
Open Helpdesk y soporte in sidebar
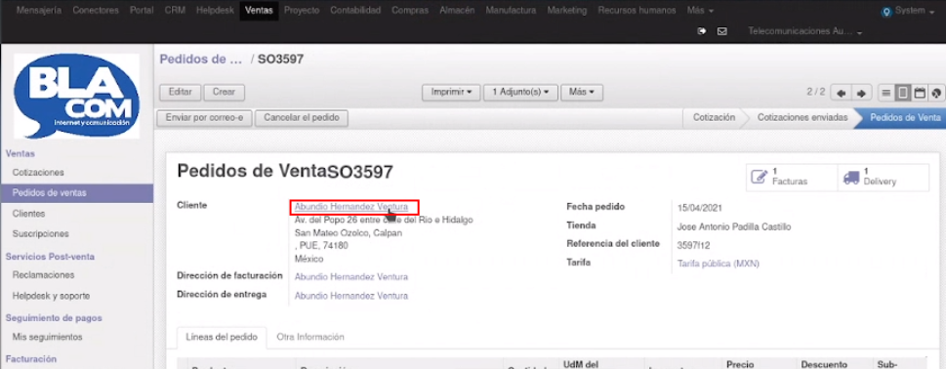click(51, 296)
